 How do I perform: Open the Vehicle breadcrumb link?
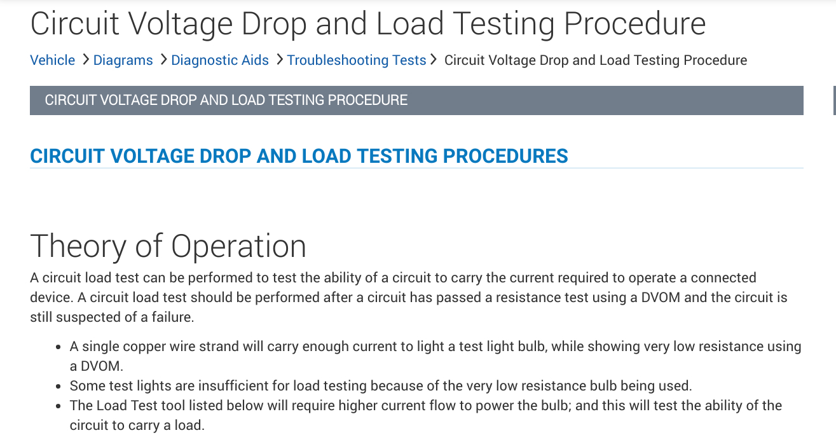point(53,60)
